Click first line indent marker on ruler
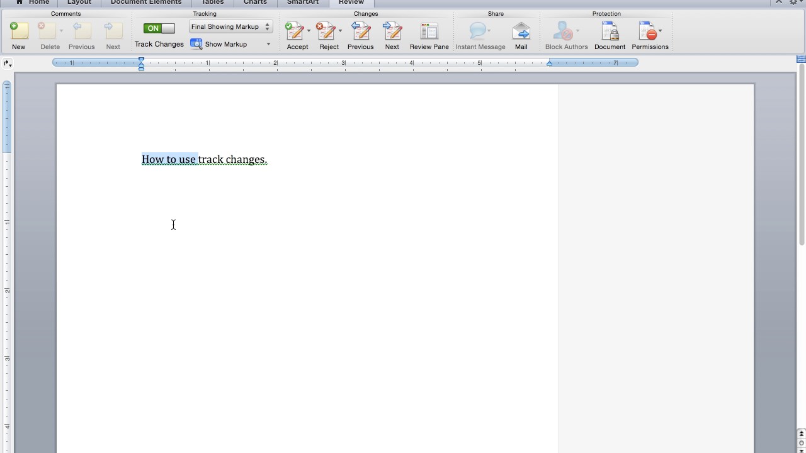Image resolution: width=806 pixels, height=453 pixels. pos(141,60)
